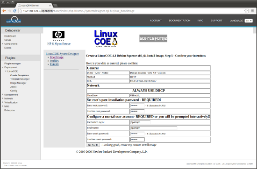Focus the Real Name field

[x=154, y=128]
